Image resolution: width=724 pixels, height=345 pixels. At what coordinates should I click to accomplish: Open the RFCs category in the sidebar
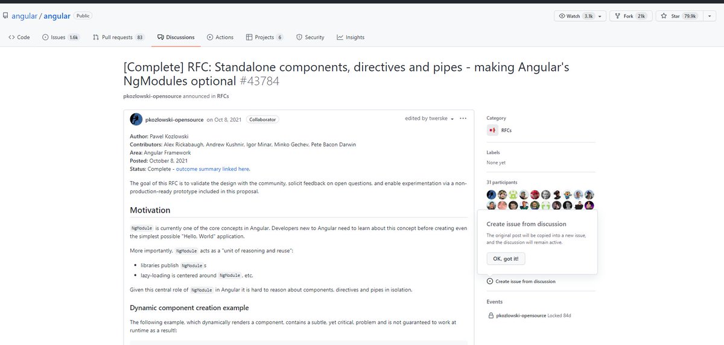pos(506,130)
